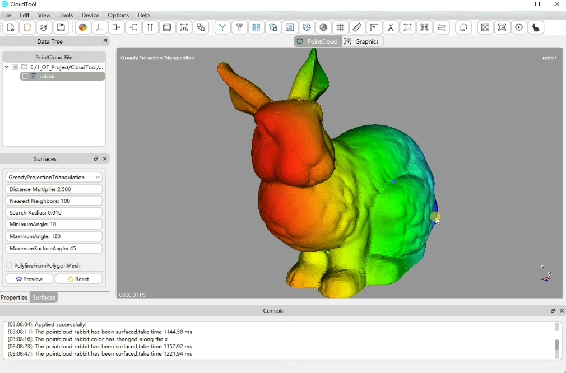The image size is (566, 373).
Task: Open the Tools menu
Action: point(66,15)
